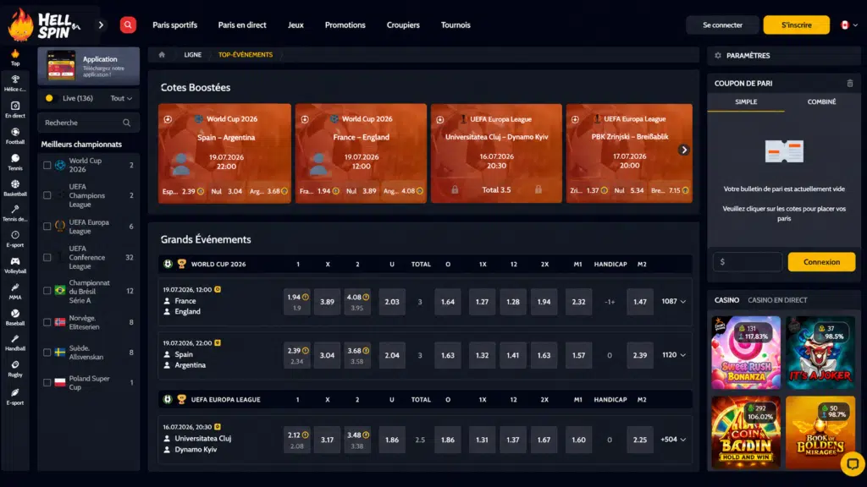
Task: Open the live chat support bubble
Action: 852,464
